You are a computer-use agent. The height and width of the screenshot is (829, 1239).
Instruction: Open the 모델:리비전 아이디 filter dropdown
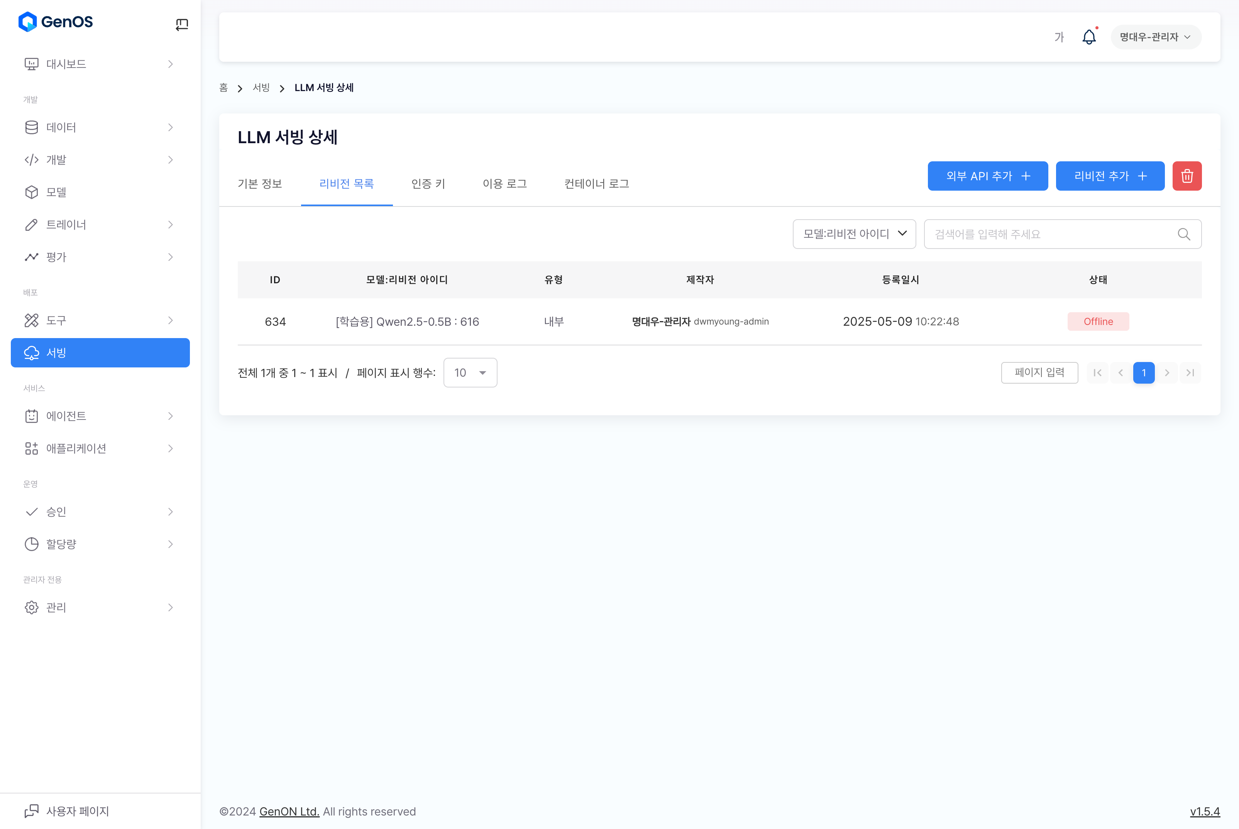(x=854, y=234)
